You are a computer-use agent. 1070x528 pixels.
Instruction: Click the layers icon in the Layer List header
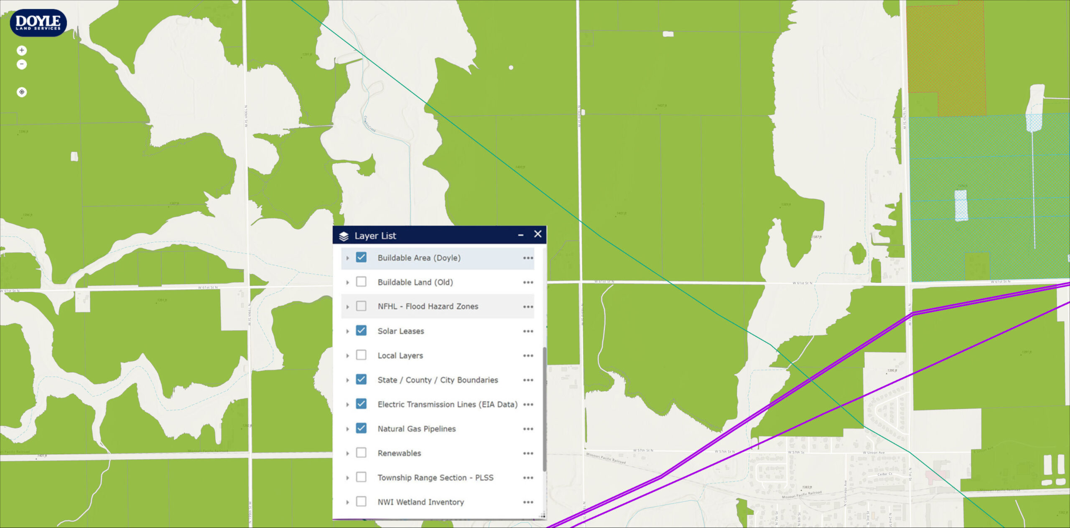coord(344,235)
